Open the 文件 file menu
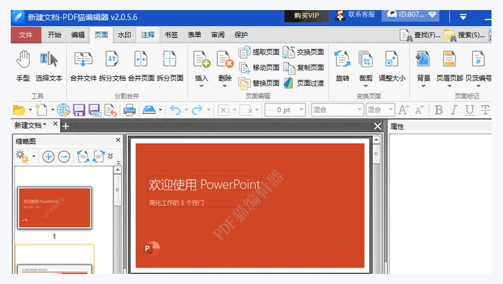 tap(26, 35)
